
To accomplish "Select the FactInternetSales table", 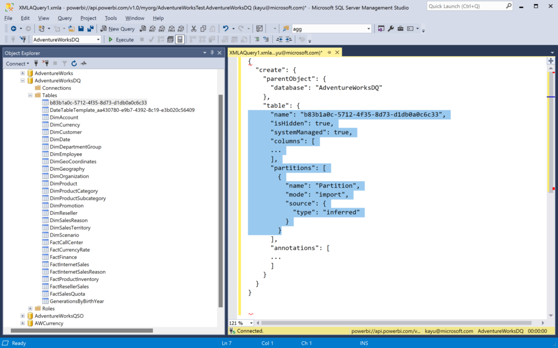I will pyautogui.click(x=69, y=265).
